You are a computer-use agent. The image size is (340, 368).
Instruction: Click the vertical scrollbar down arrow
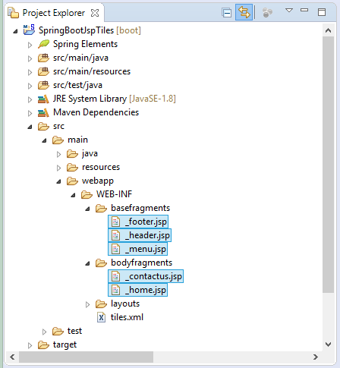(328, 344)
